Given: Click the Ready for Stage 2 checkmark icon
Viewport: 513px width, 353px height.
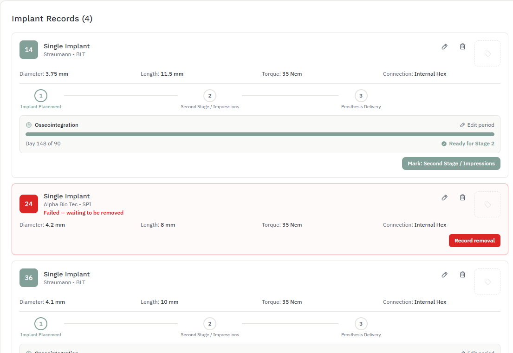Looking at the screenshot, I should 444,144.
